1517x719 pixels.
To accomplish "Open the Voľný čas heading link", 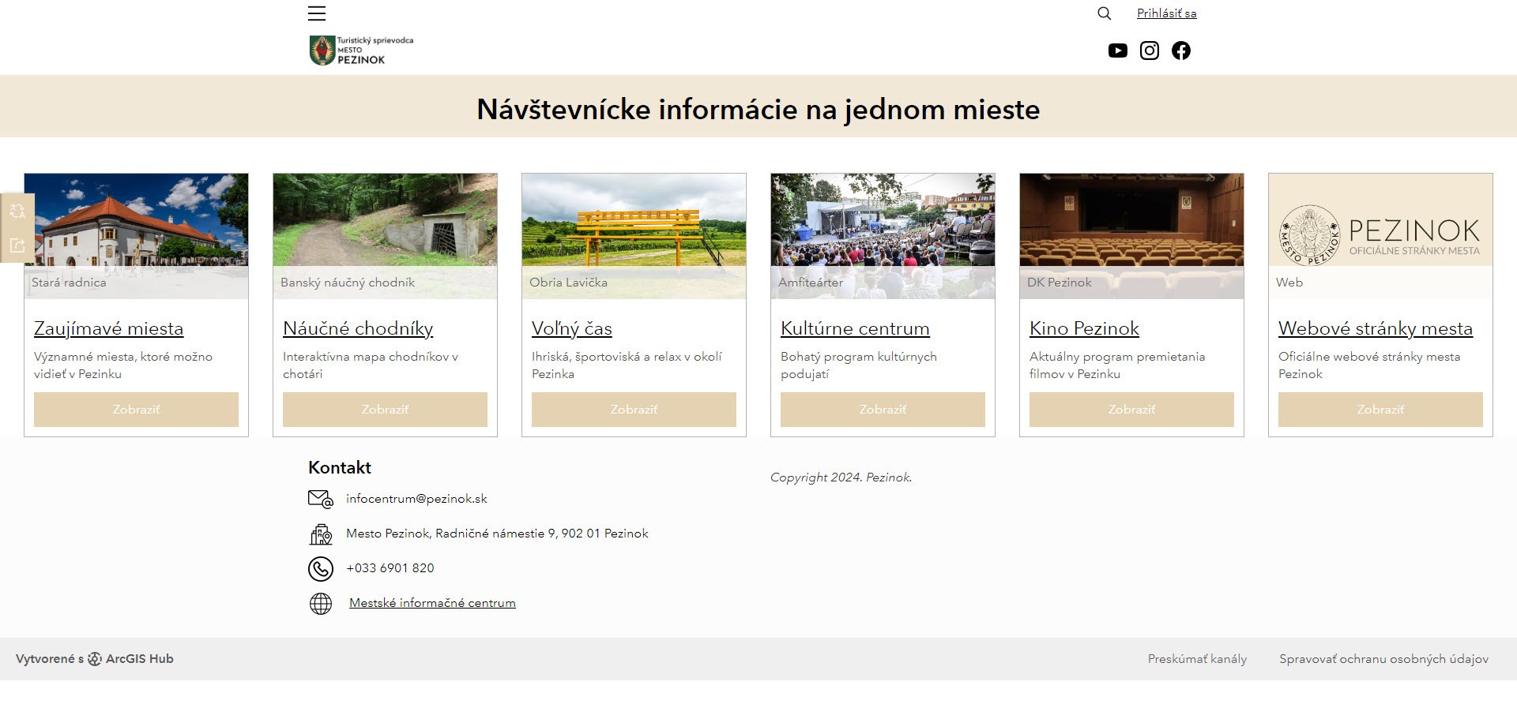I will (x=572, y=328).
